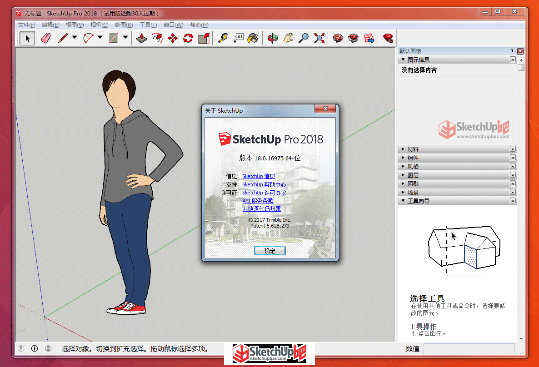
Task: Expand the 图层 panel
Action: click(403, 175)
